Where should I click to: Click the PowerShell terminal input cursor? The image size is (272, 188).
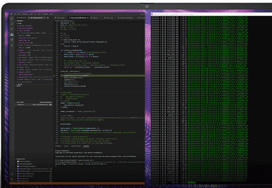click(x=55, y=166)
